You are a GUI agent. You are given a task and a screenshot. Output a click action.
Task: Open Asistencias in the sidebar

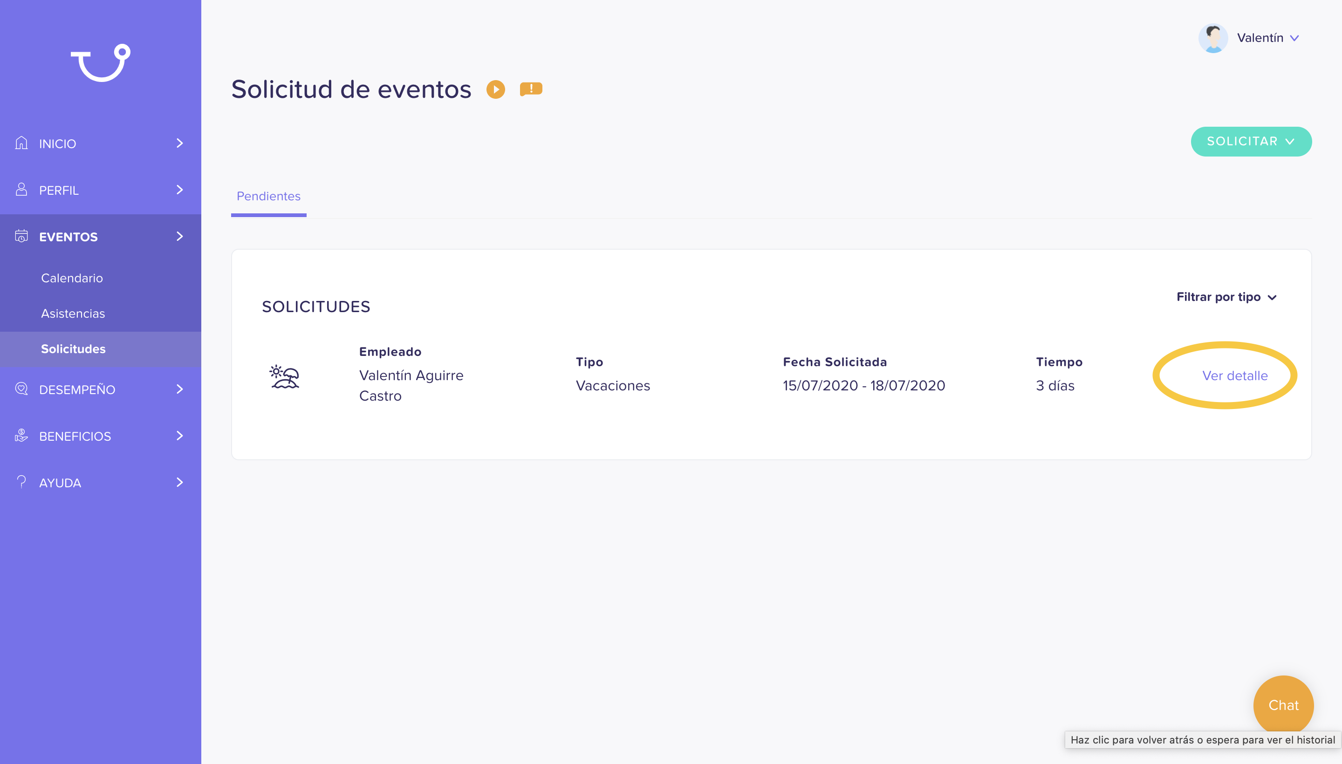[x=73, y=313]
